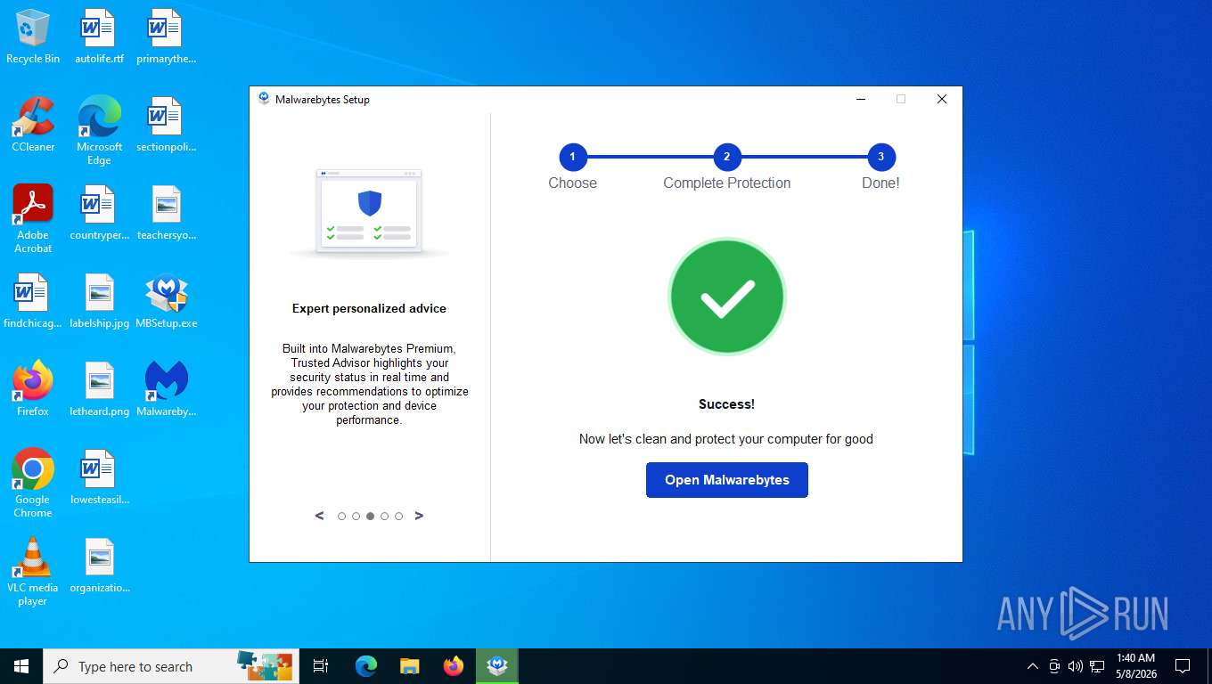The width and height of the screenshot is (1212, 684).
Task: Click the taskbar search box
Action: 171,666
